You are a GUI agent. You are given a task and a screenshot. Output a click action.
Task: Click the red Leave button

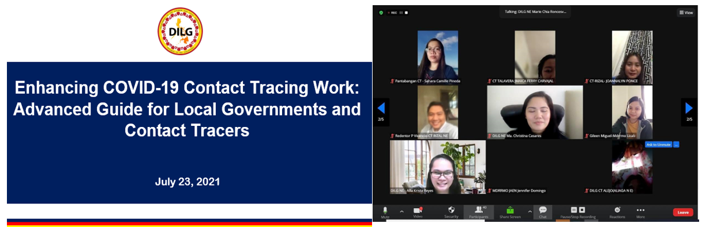coord(683,212)
